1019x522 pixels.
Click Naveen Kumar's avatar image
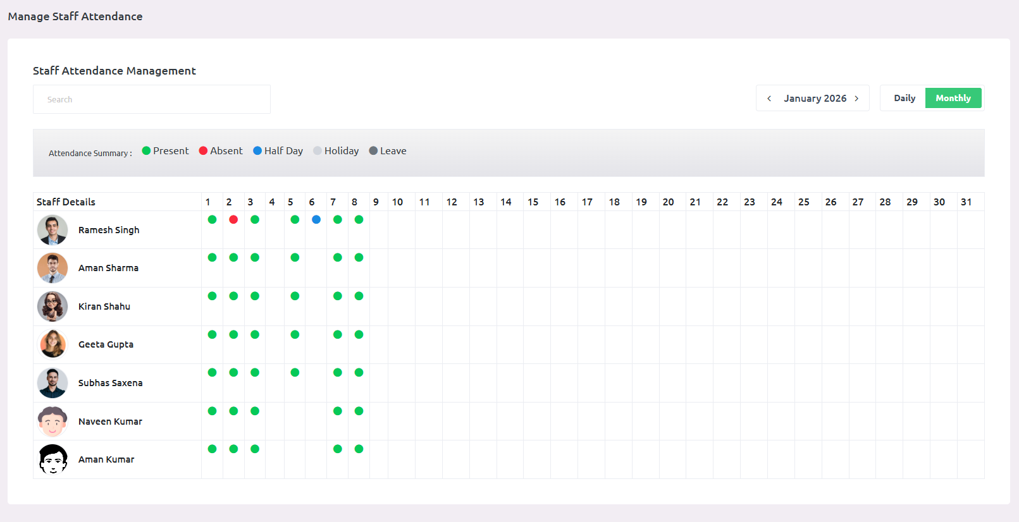pos(52,422)
